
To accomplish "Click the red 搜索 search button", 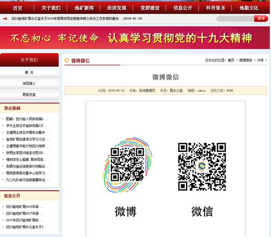I will click(261, 19).
